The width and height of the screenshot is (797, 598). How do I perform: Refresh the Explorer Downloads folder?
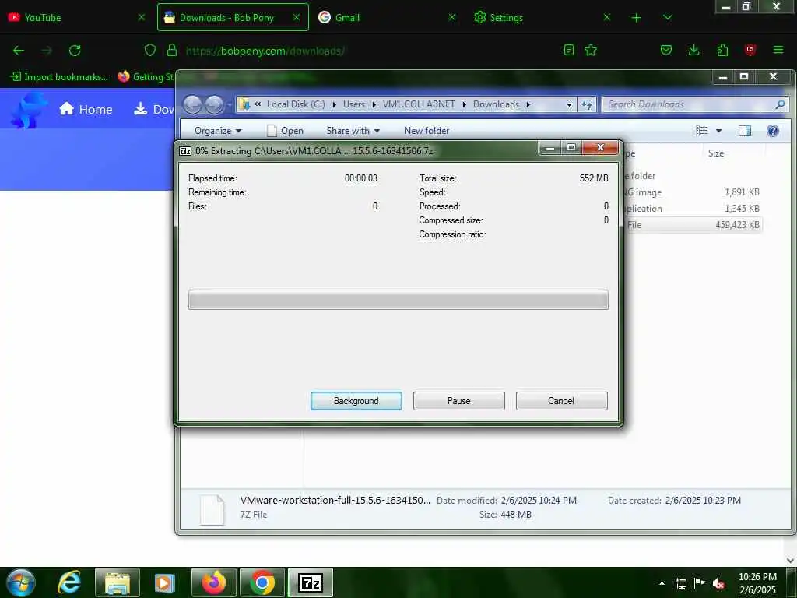click(x=587, y=104)
